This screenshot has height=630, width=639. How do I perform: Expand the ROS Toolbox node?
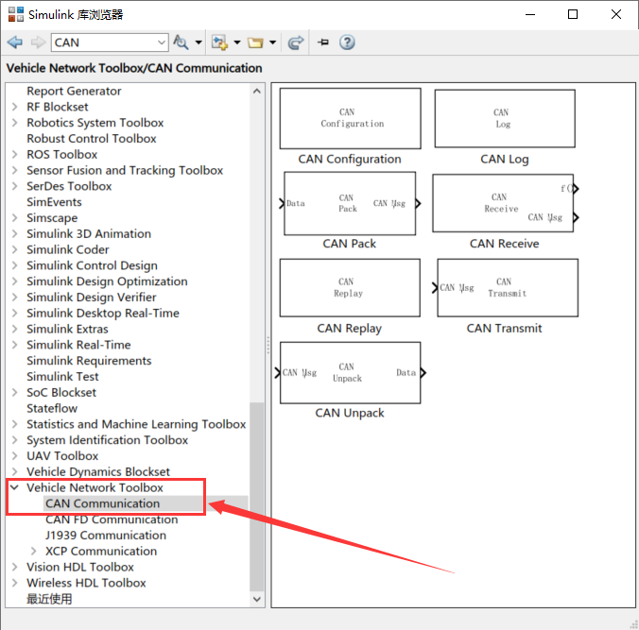(15, 154)
